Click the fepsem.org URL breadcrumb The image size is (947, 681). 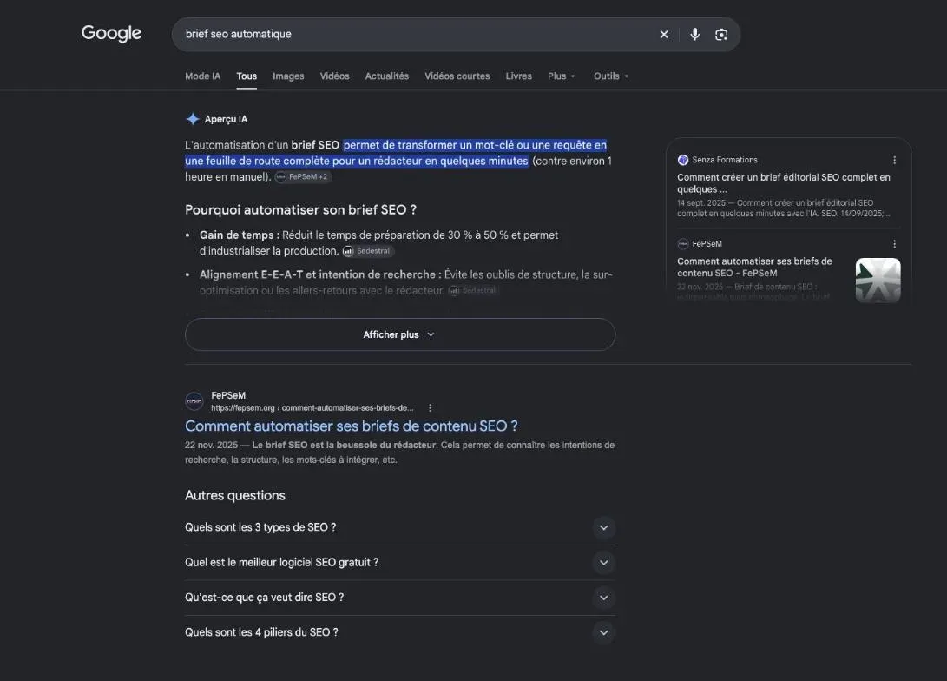(312, 408)
